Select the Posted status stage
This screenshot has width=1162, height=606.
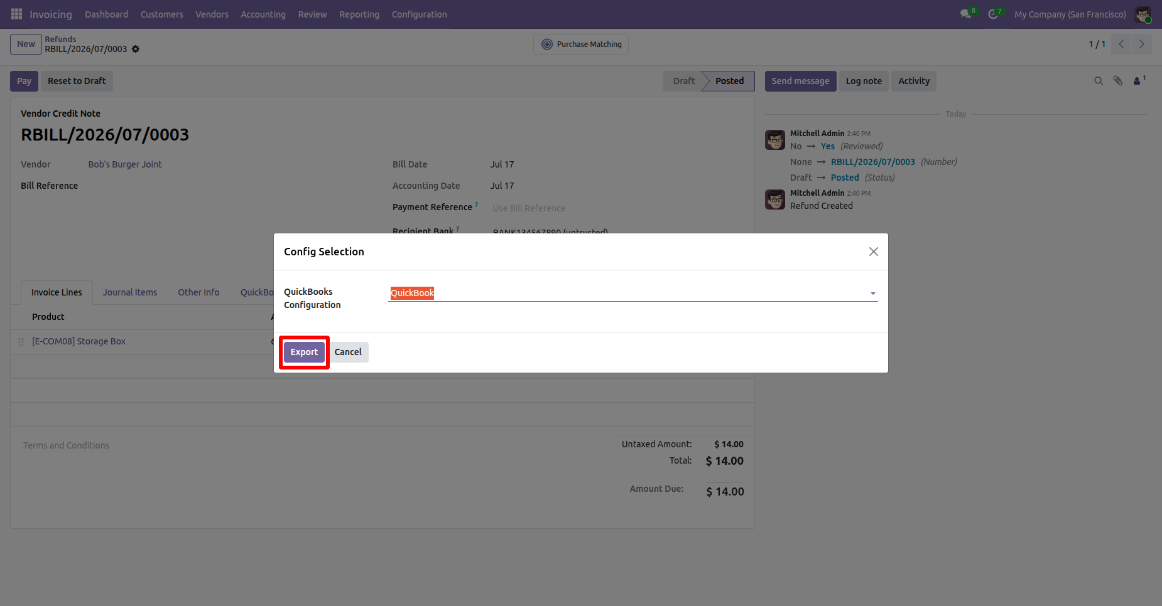729,81
